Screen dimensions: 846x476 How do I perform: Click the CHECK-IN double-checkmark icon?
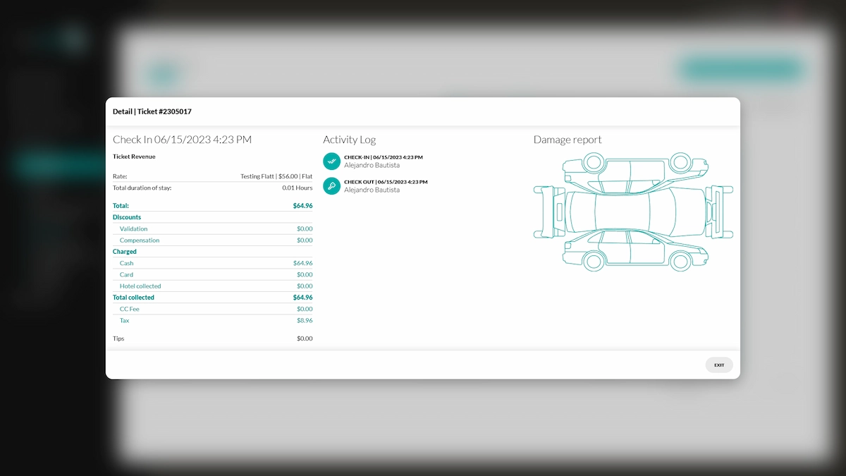click(331, 161)
